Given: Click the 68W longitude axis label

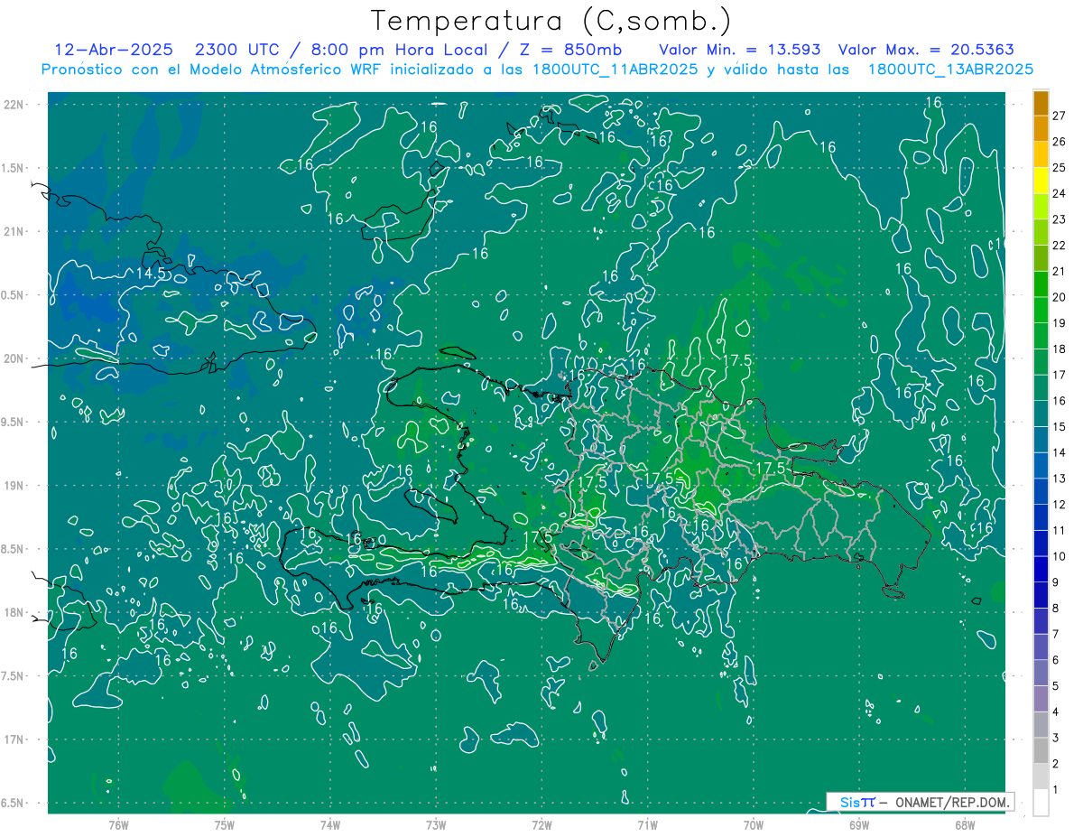Looking at the screenshot, I should pos(964,824).
